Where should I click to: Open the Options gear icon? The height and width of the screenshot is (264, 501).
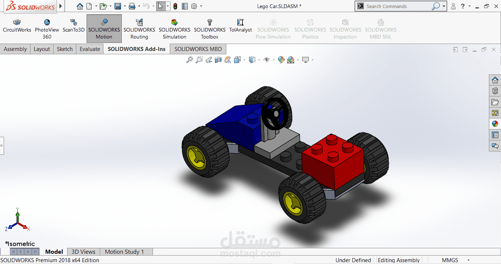pos(194,6)
